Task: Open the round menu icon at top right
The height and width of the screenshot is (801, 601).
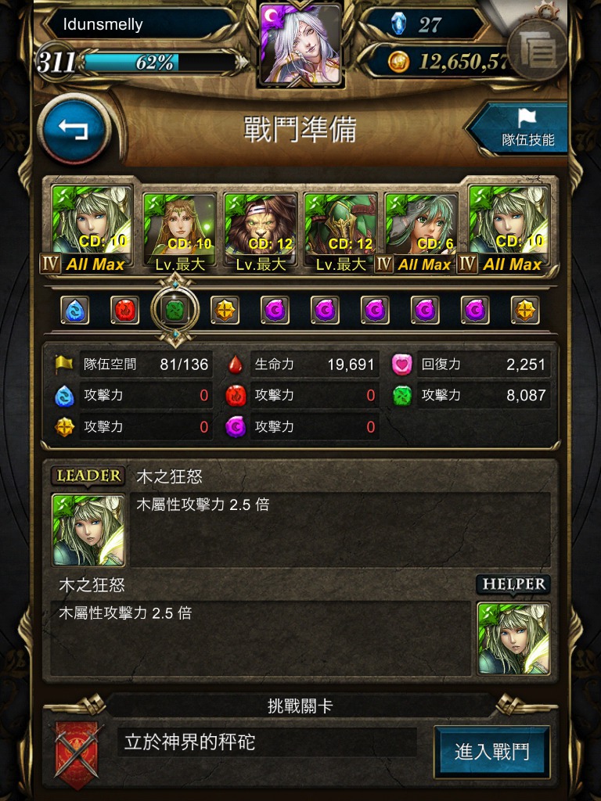Action: pyautogui.click(x=538, y=50)
